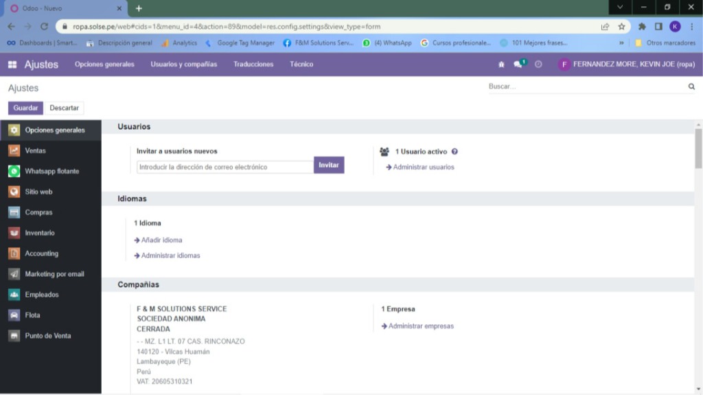The image size is (703, 395).
Task: Focus the Buscar search field
Action: coord(586,86)
